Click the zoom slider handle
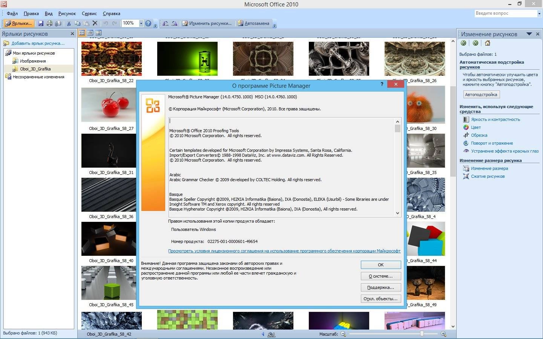Screen dimensions: 543x339 [422, 334]
